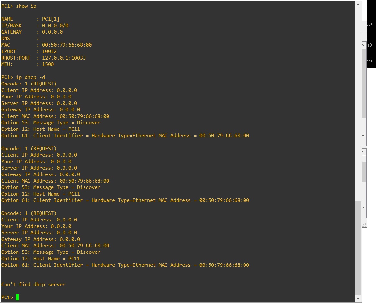376x303 pixels.
Task: Click the green cursor at the PC1 prompt
Action: coord(17,297)
